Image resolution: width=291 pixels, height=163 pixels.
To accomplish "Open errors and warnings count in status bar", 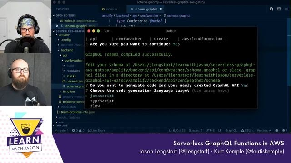I will click(x=78, y=131).
